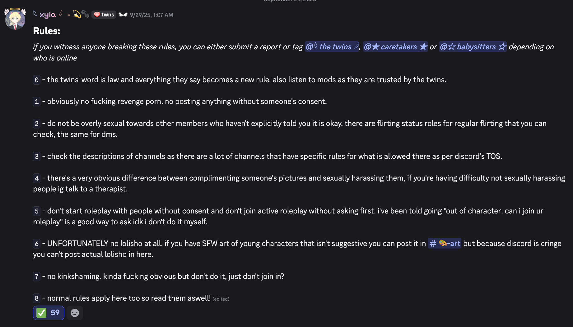Click the blue feather before xyla's name
Screen dimensions: 573x327
pyautogui.click(x=35, y=14)
